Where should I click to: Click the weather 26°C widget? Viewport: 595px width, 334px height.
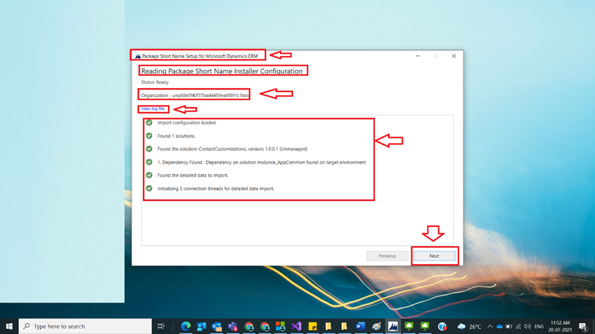470,326
